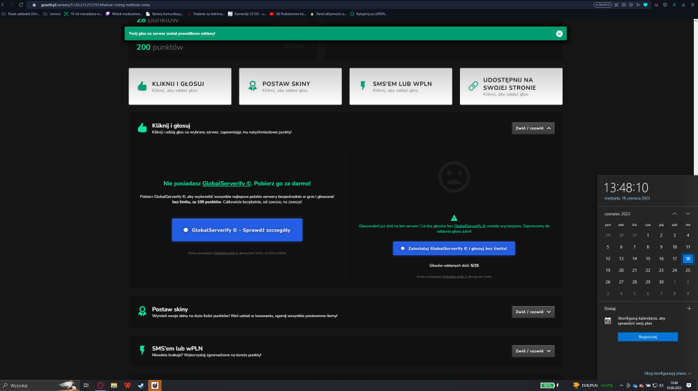Click the page vertical scrollbar
The width and height of the screenshot is (698, 391).
coord(695,98)
